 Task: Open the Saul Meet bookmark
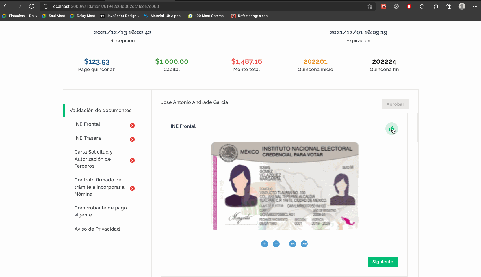[x=53, y=16]
